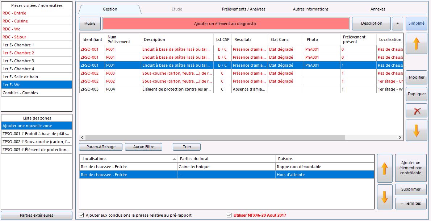This screenshot has width=431, height=221.
Task: Select room 1er E- Chambre 2
Action: click(x=37, y=53)
